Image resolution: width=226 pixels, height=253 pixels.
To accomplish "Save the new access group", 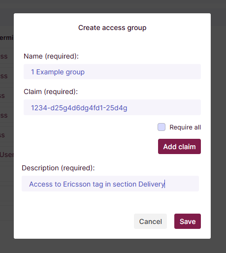I will 188,221.
